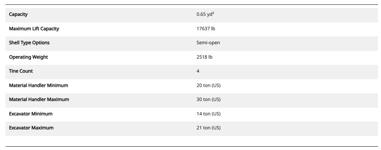
Task: Click the Material Handler Maximum label
Action: click(39, 100)
